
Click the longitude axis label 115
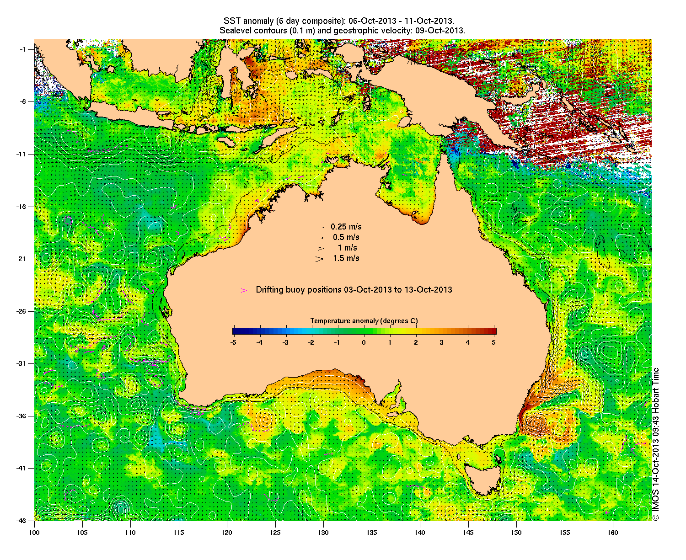coord(179,533)
